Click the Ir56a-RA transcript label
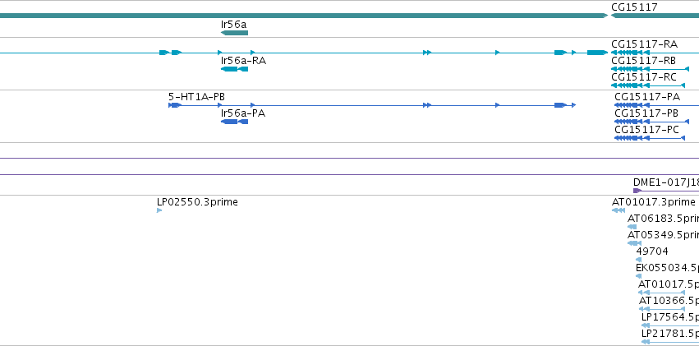Viewport: 699px width, 346px height. [243, 61]
